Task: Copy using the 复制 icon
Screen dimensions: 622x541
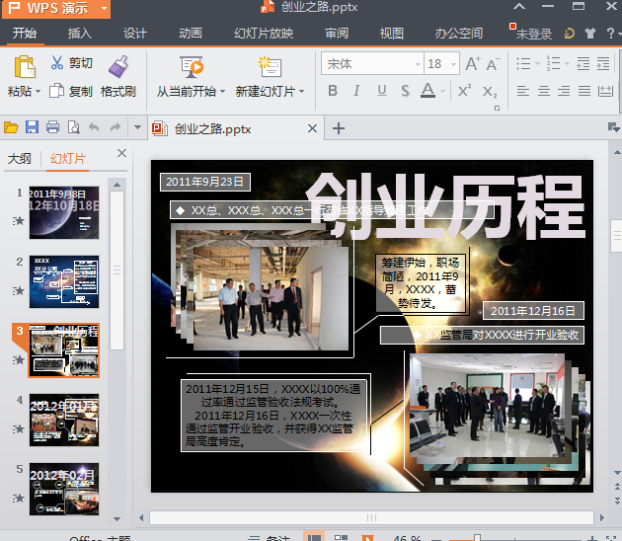Action: pyautogui.click(x=56, y=91)
